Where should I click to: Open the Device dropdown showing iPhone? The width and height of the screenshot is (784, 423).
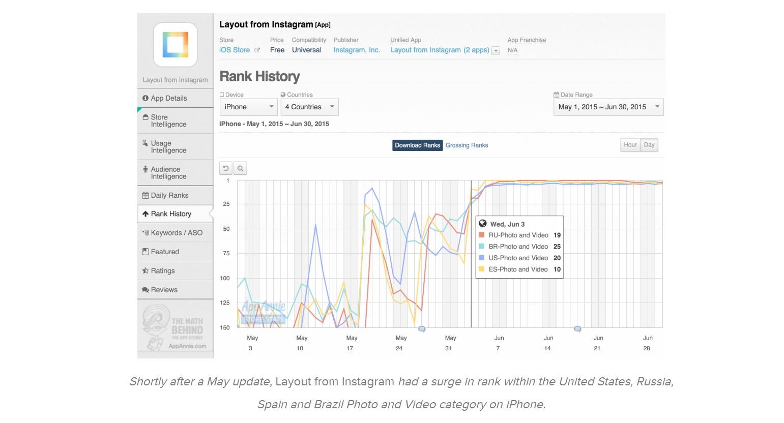point(248,107)
